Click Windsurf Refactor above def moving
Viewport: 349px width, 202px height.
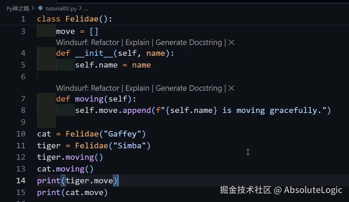[88, 88]
